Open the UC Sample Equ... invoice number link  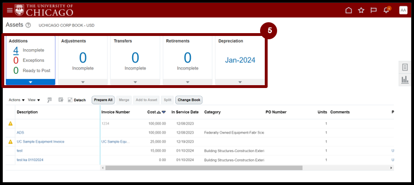[116, 142]
